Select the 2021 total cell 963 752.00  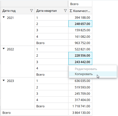80,43
